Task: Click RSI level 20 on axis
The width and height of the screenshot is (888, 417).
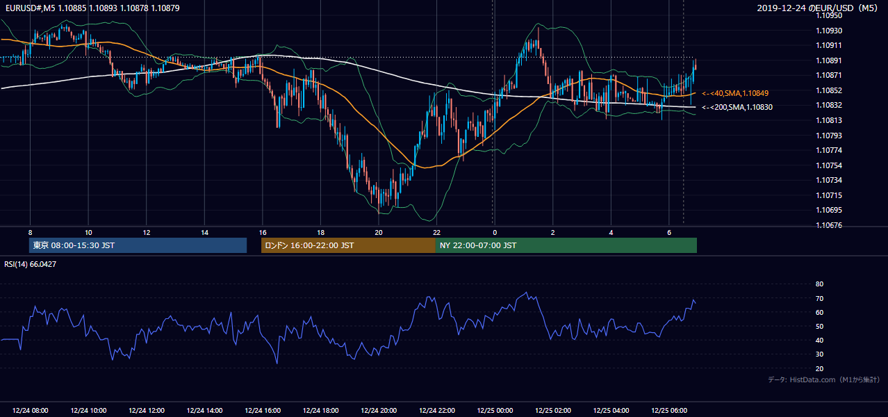Action: coord(819,368)
